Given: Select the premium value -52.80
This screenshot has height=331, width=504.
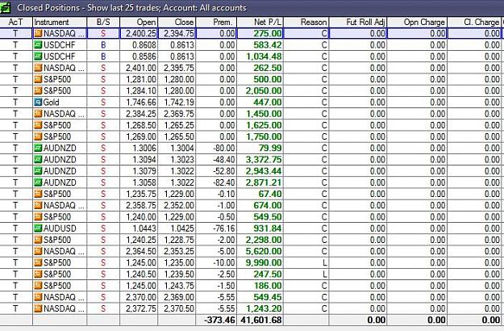Looking at the screenshot, I should pos(223,171).
